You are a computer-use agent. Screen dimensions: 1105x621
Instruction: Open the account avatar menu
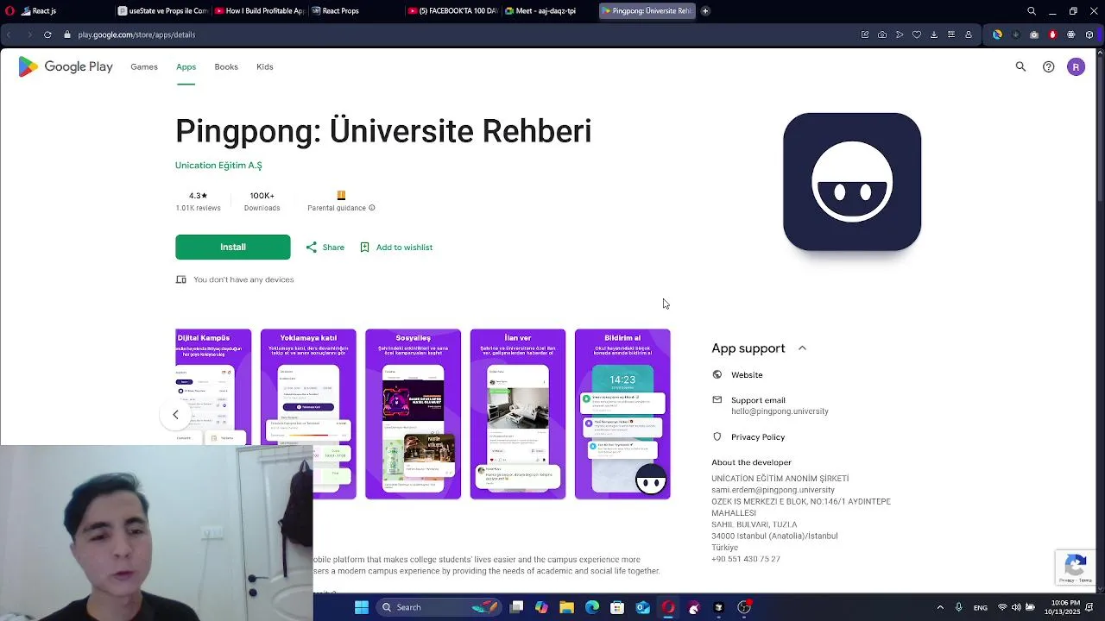1076,66
